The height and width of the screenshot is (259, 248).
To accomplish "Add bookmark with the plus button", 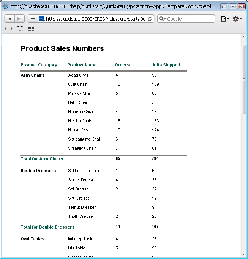I will coord(33,19).
